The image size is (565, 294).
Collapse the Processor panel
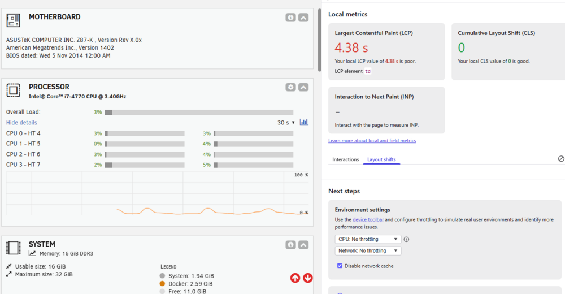pos(303,87)
